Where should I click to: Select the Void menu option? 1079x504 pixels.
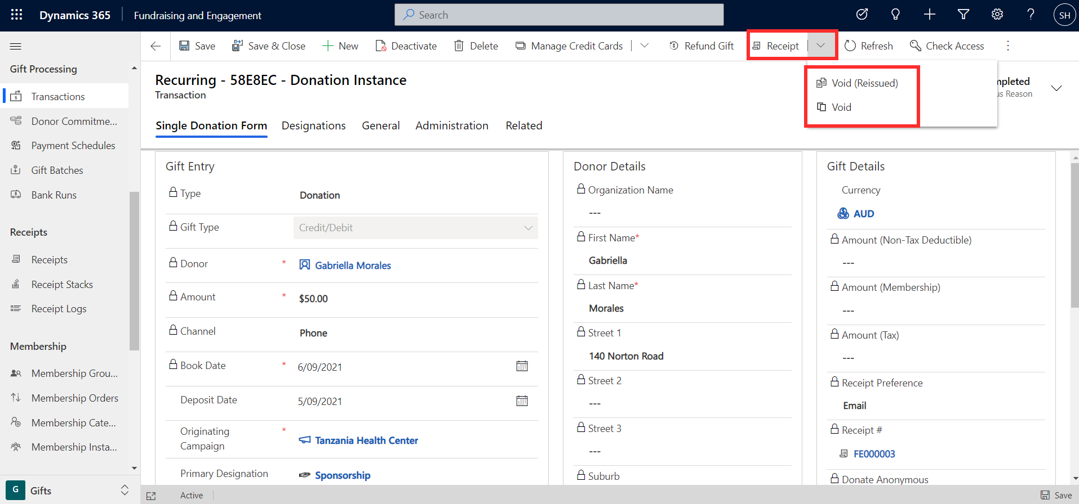[834, 107]
